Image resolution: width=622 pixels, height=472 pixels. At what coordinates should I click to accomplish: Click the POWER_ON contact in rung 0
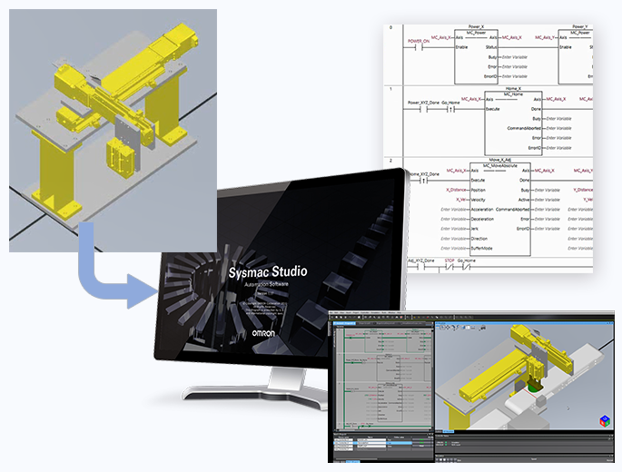click(x=420, y=48)
